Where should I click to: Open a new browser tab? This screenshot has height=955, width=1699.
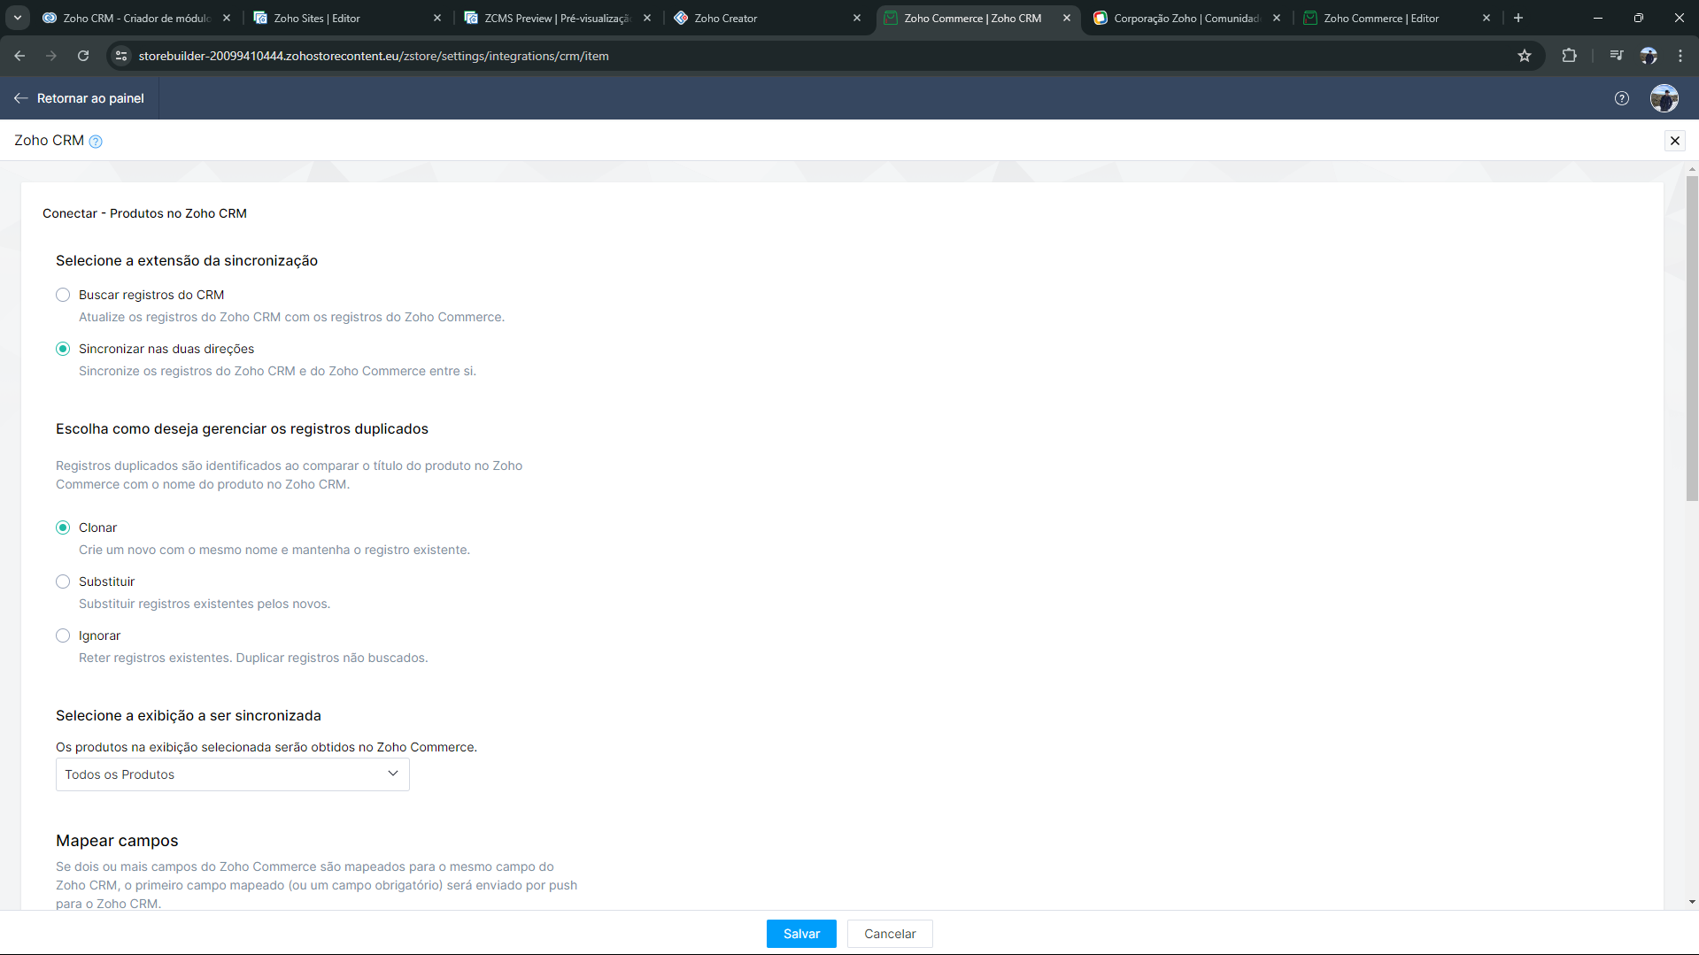point(1518,18)
